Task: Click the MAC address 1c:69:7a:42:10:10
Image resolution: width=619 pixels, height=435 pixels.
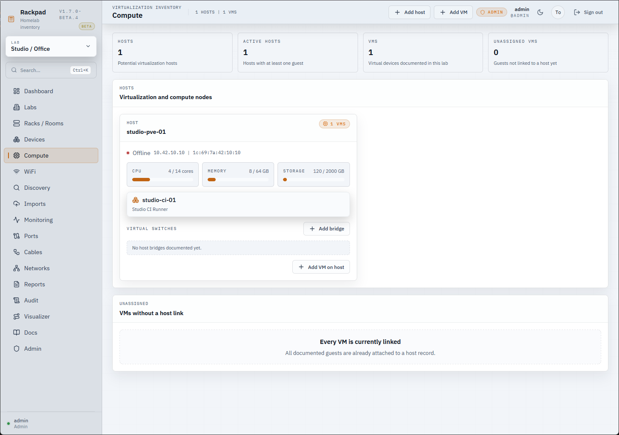Action: [x=217, y=152]
